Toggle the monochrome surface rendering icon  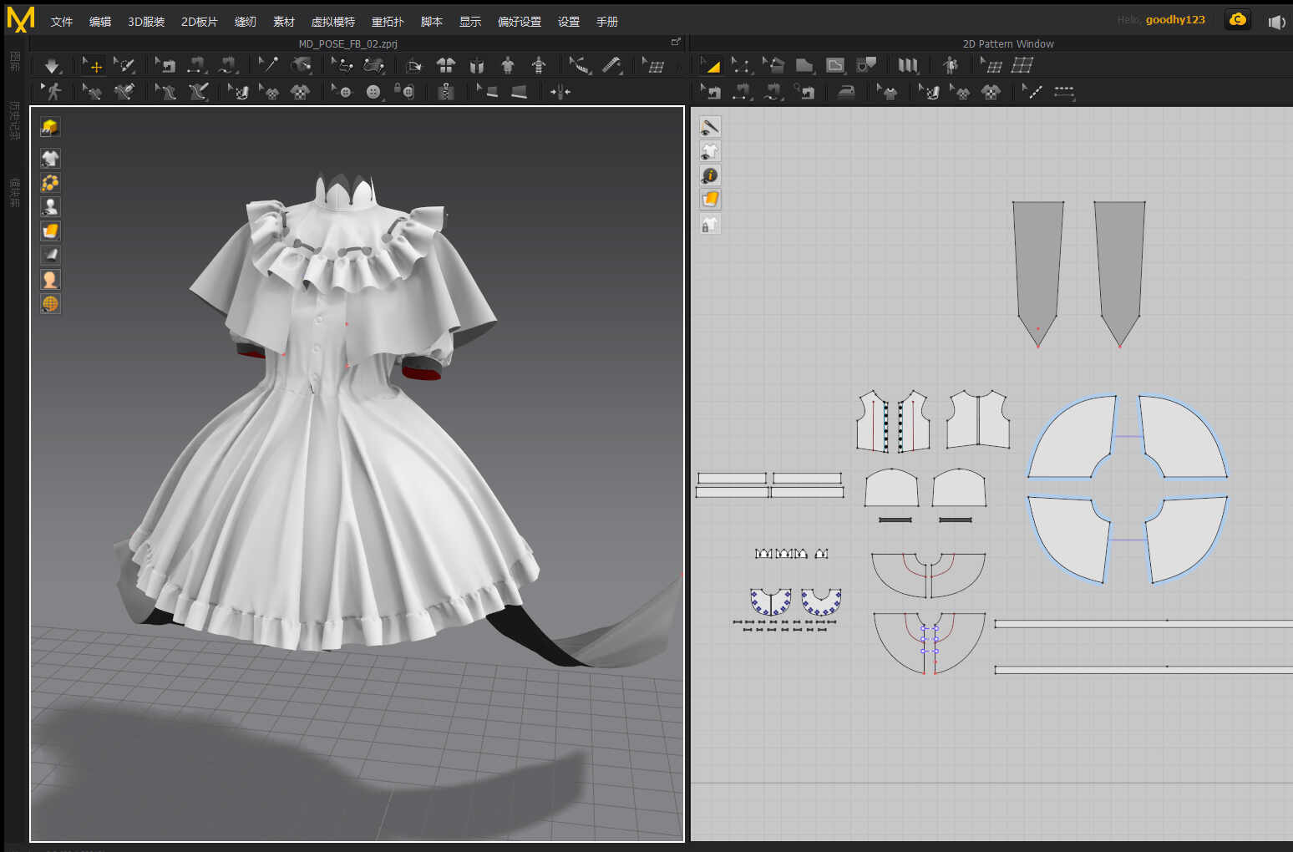coord(50,256)
